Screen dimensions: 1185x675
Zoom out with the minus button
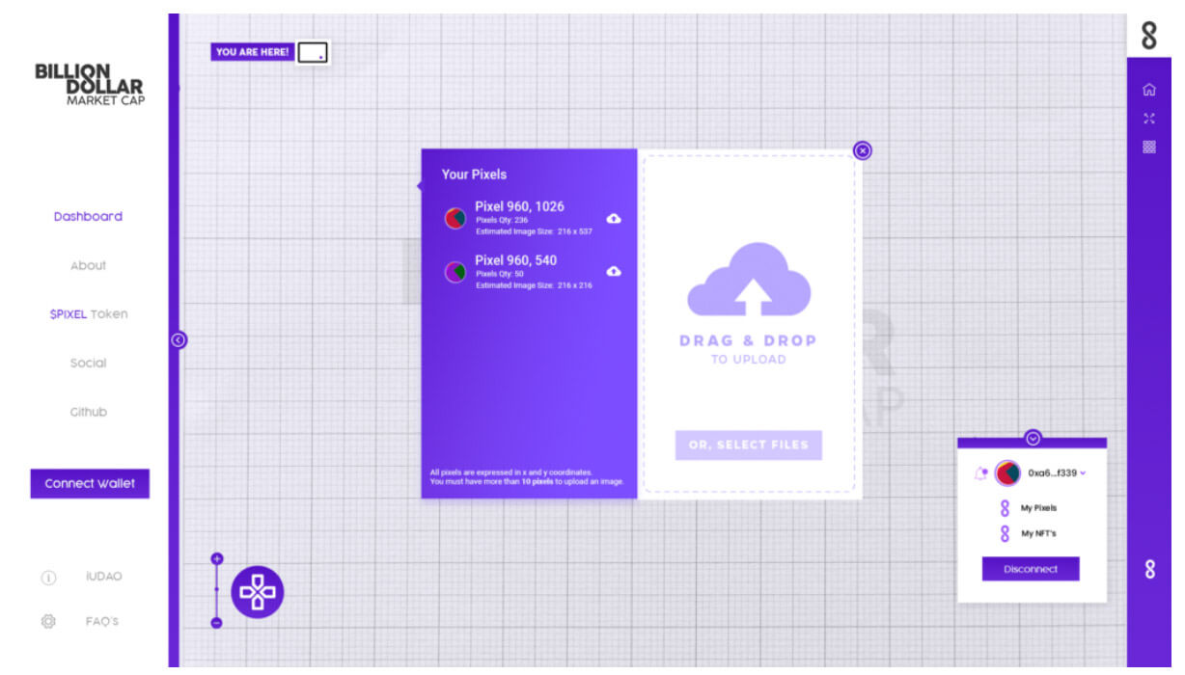(x=217, y=623)
